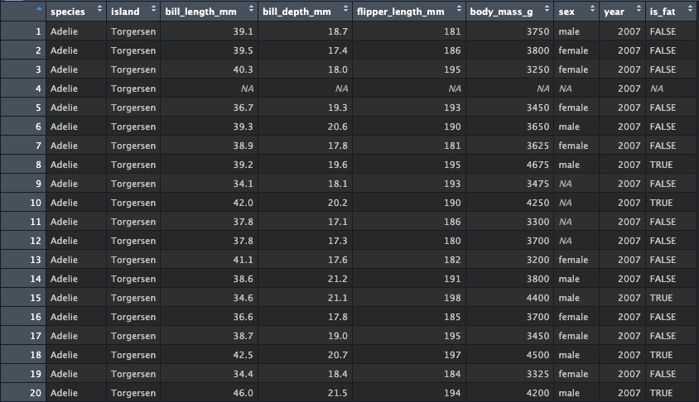Sort by species column arrows

(x=99, y=9)
